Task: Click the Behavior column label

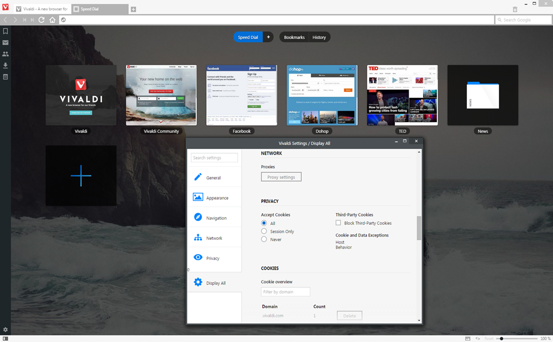Action: click(343, 248)
